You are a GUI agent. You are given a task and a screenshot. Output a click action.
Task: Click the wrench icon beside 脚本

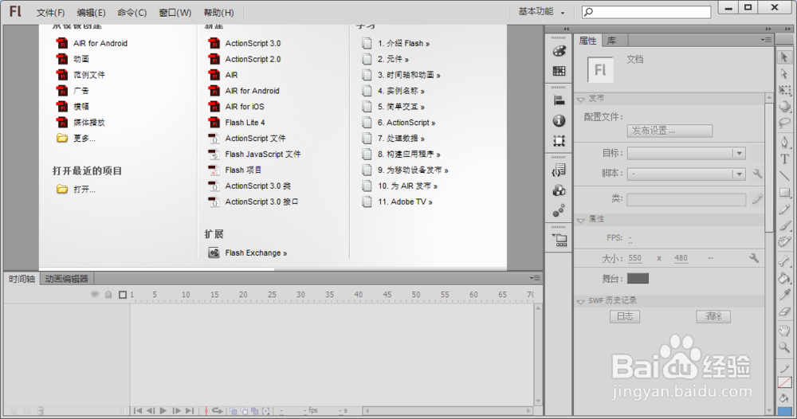click(757, 174)
